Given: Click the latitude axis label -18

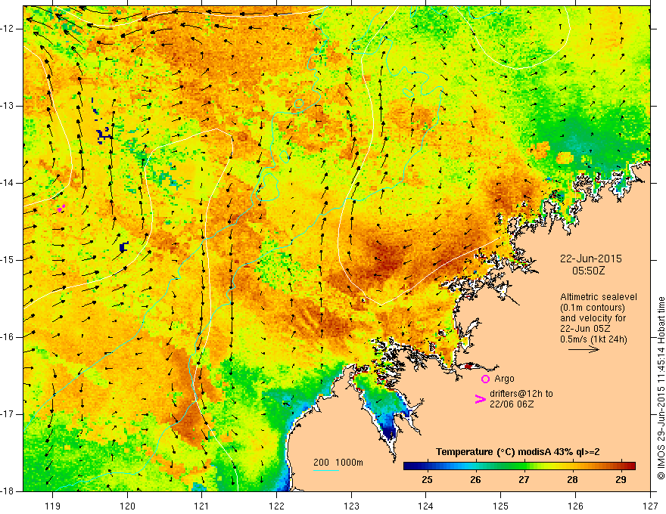Looking at the screenshot, I should 8,491.
